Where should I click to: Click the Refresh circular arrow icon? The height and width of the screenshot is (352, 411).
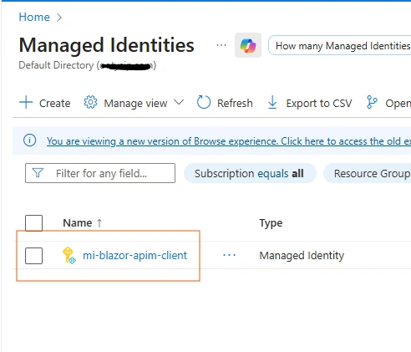click(204, 102)
